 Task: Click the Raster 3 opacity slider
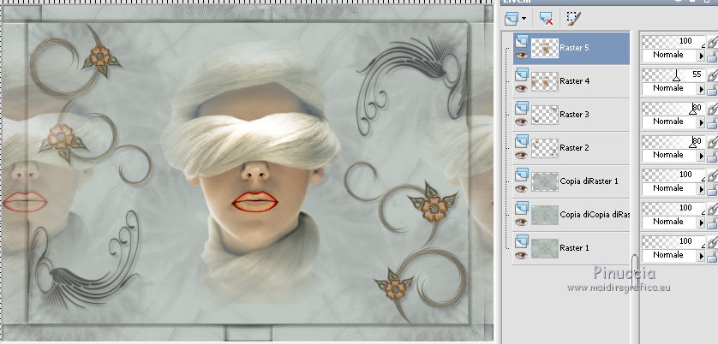coord(673,109)
